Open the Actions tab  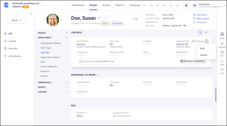[106, 5]
